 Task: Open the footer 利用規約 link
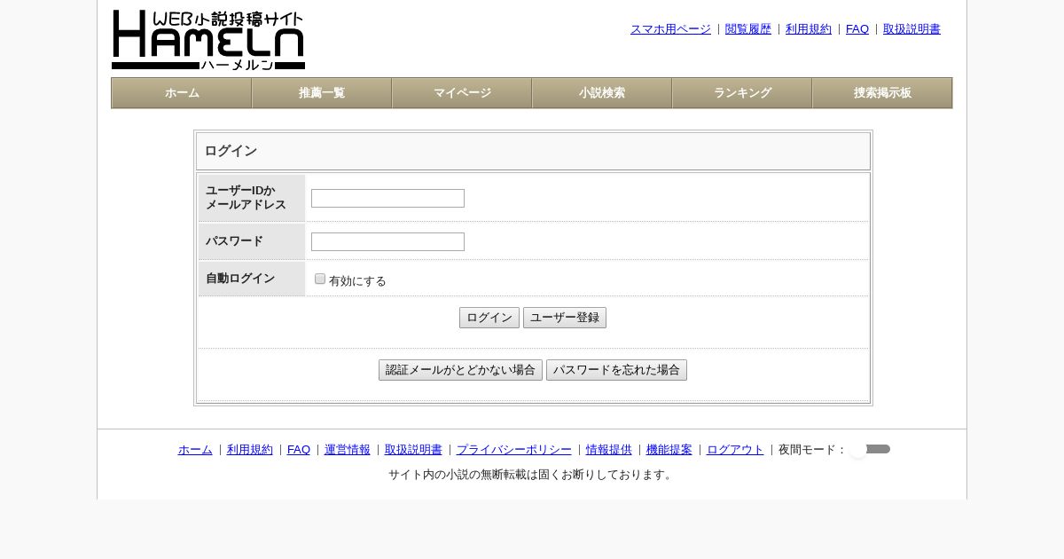(x=250, y=450)
